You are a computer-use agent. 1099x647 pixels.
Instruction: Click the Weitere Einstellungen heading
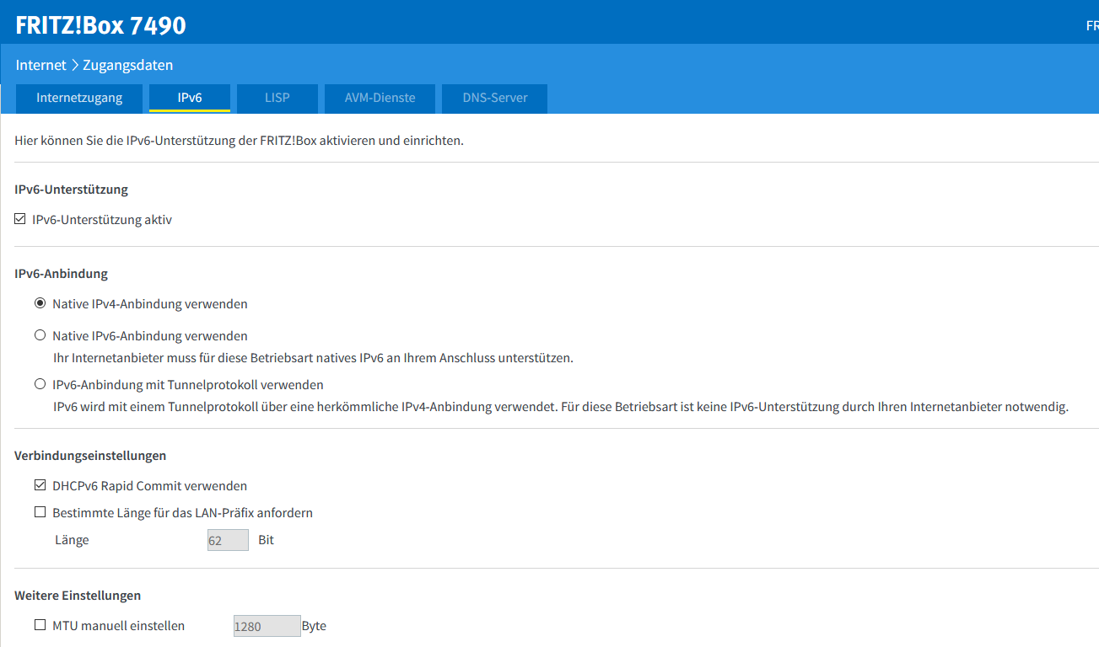(x=78, y=596)
